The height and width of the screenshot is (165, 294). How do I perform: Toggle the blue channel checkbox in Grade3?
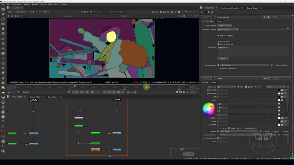pyautogui.click(x=256, y=87)
